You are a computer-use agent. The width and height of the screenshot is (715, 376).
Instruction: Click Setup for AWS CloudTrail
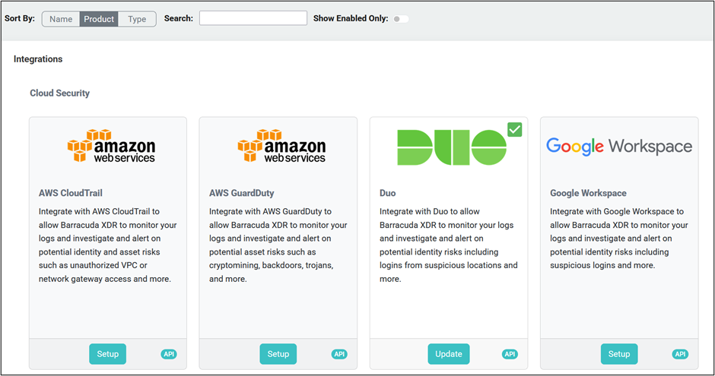click(x=108, y=354)
